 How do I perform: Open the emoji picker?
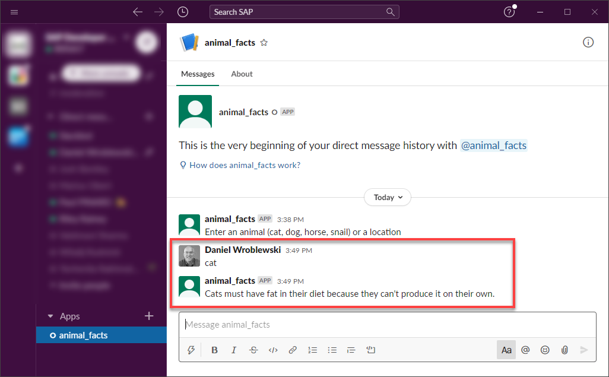[545, 350]
